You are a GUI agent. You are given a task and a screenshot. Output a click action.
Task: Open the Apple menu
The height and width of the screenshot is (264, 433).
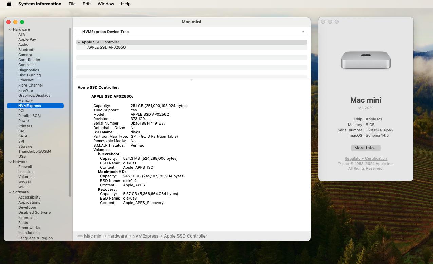(9, 4)
